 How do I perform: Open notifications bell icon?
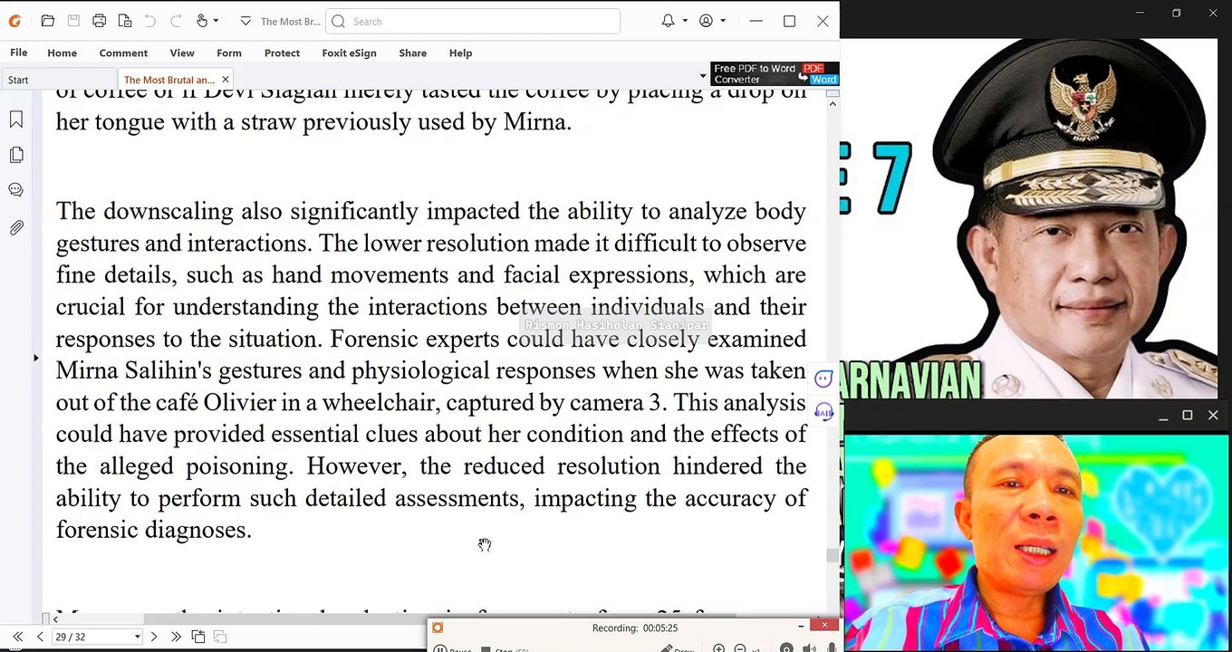668,21
